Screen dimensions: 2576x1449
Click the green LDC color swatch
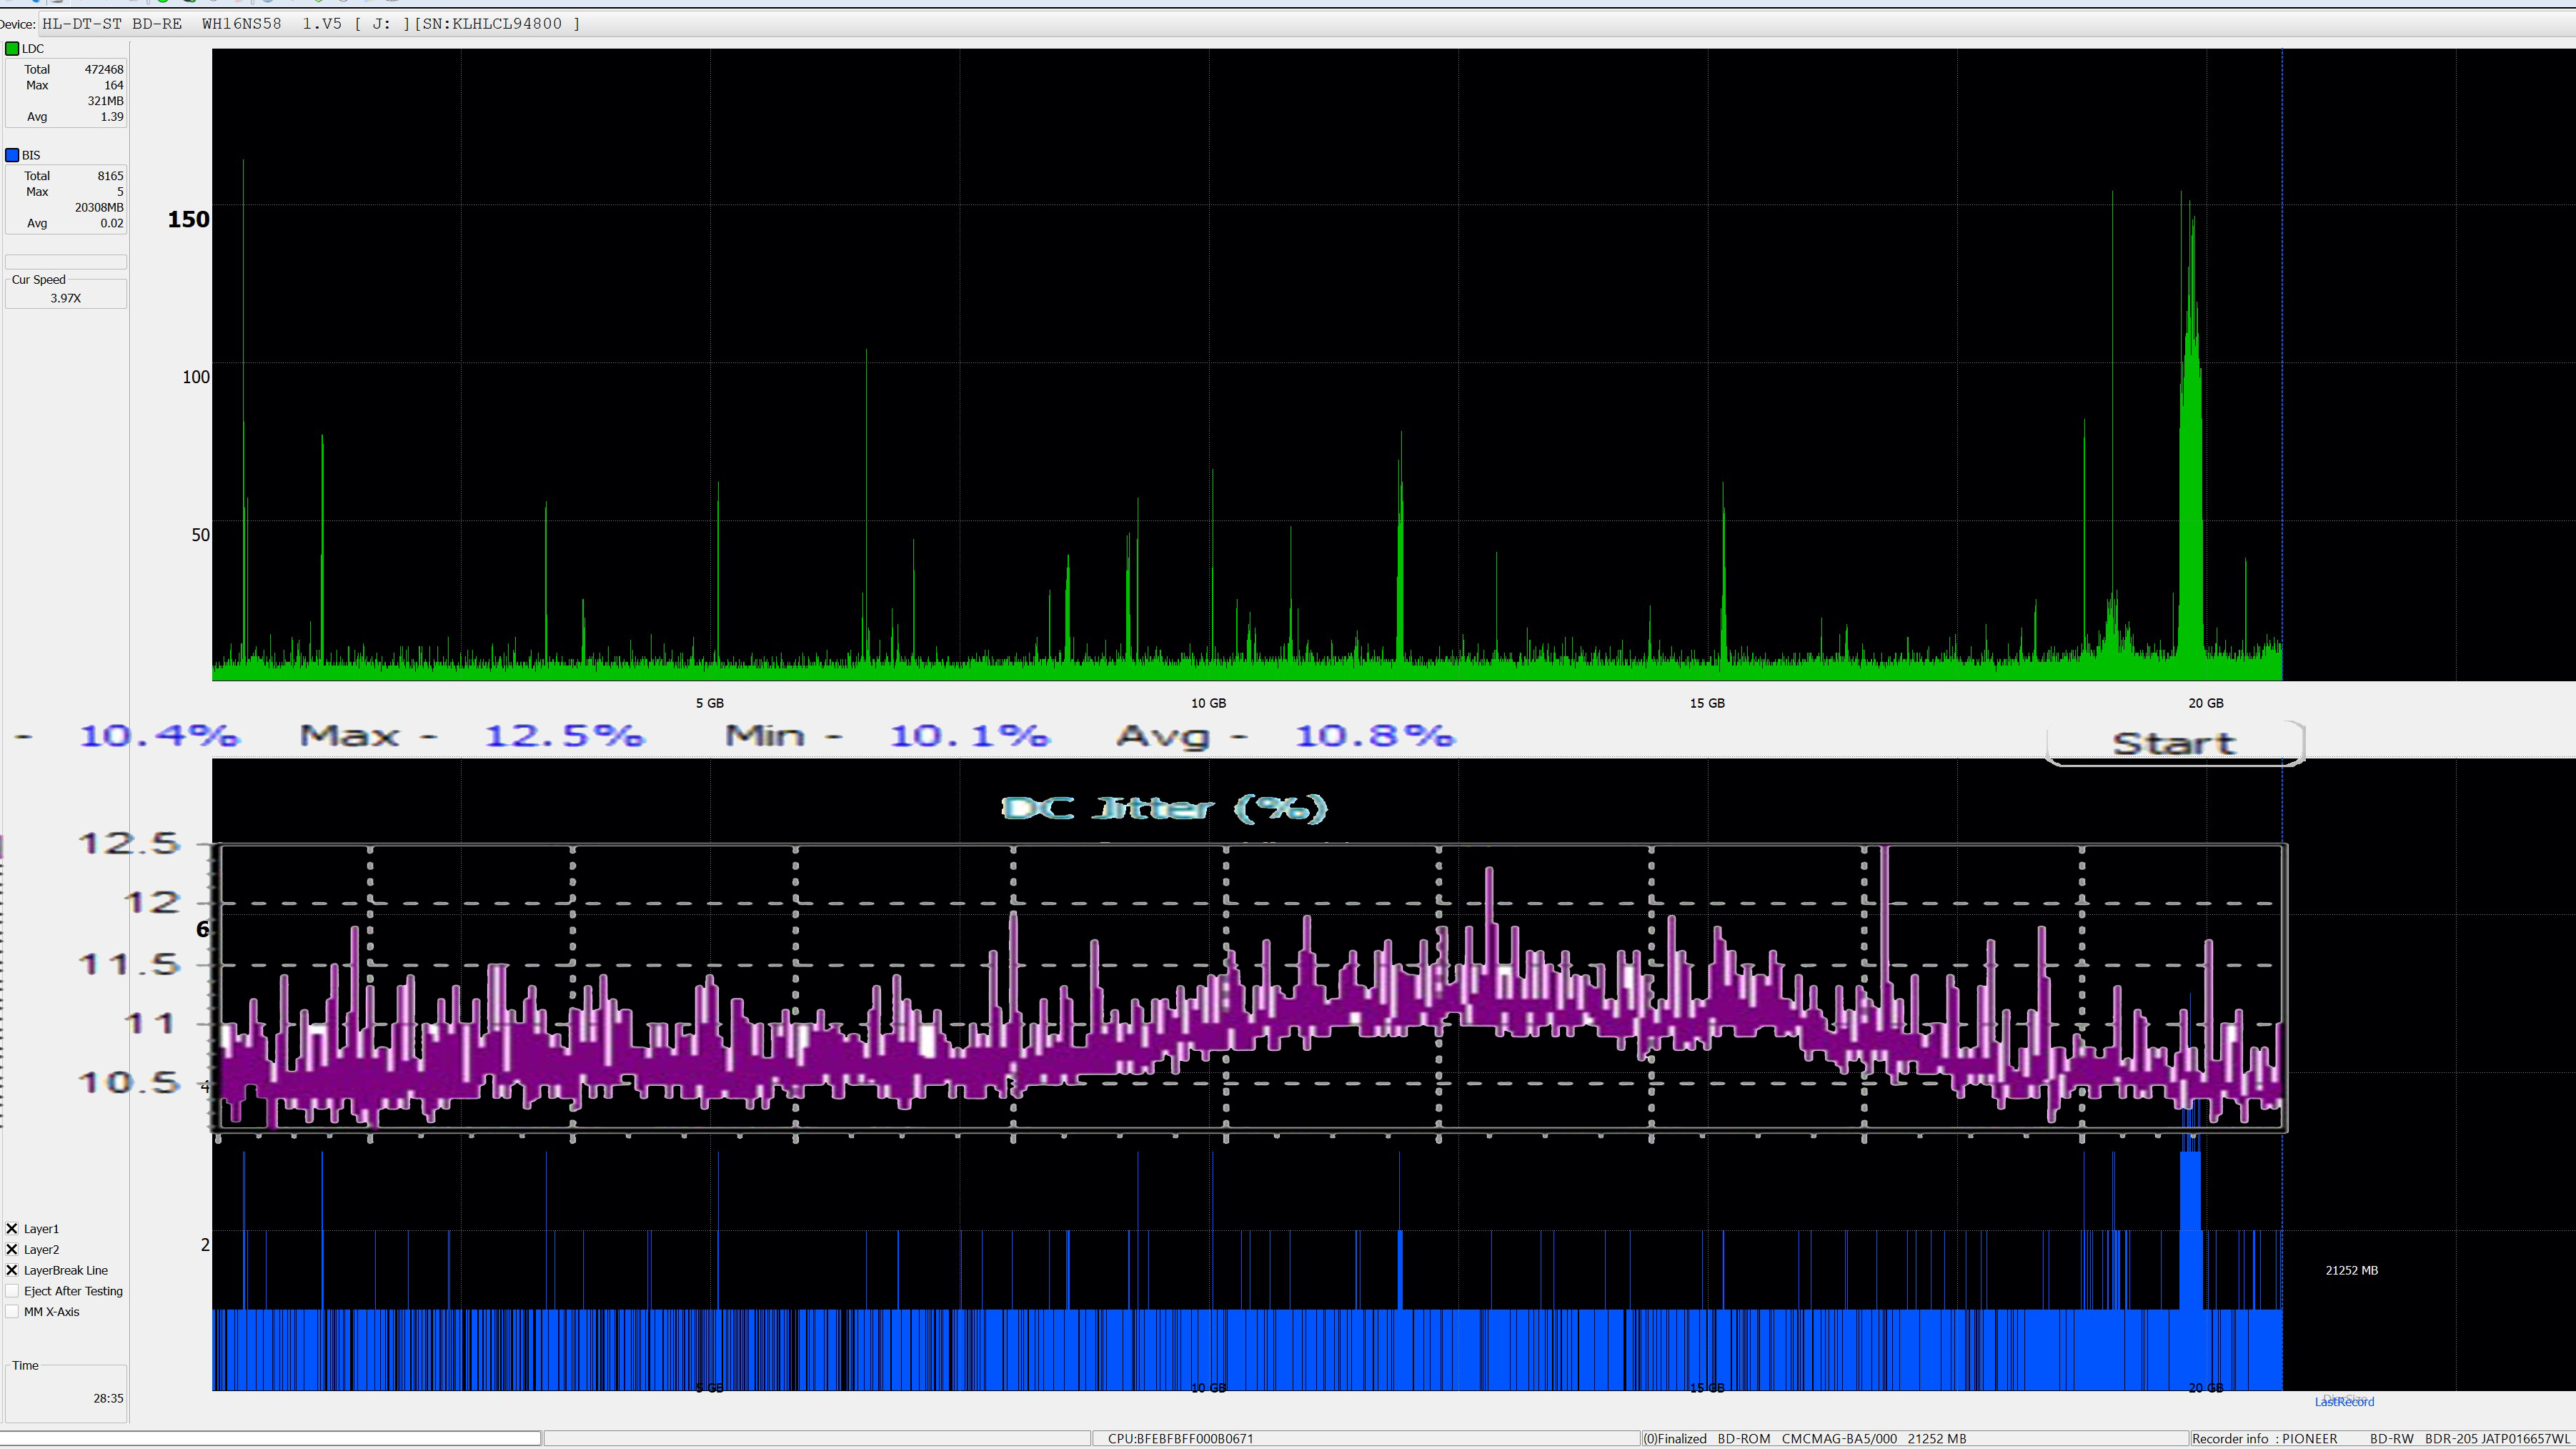(12, 48)
